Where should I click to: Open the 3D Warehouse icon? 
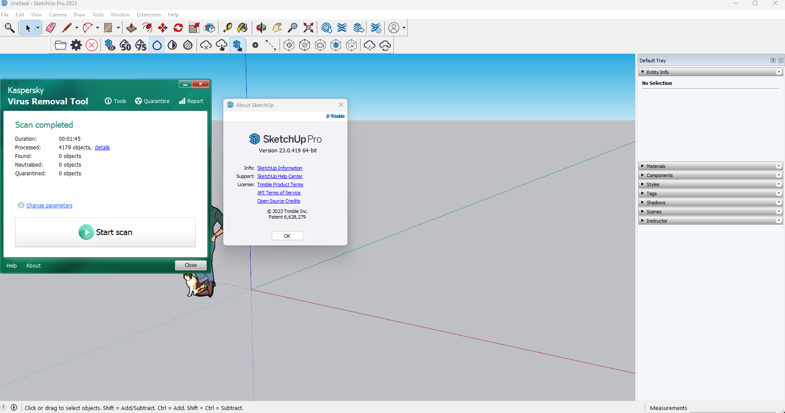327,28
